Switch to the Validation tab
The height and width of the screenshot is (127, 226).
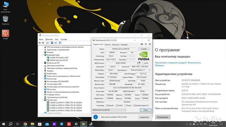[124, 45]
